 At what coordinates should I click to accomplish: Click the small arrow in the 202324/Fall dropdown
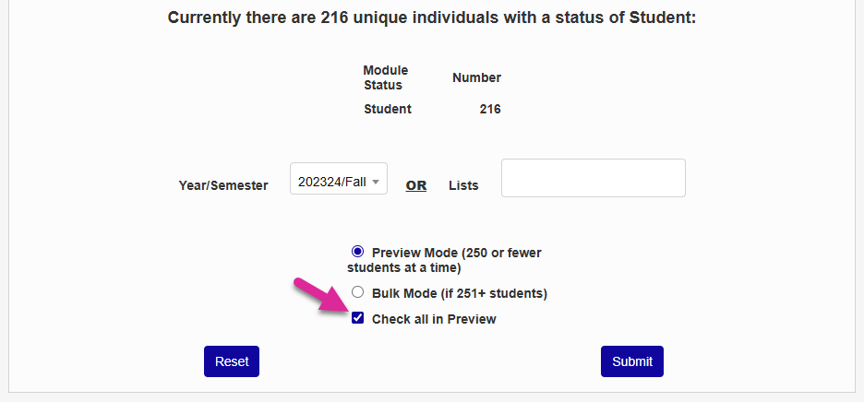(376, 183)
